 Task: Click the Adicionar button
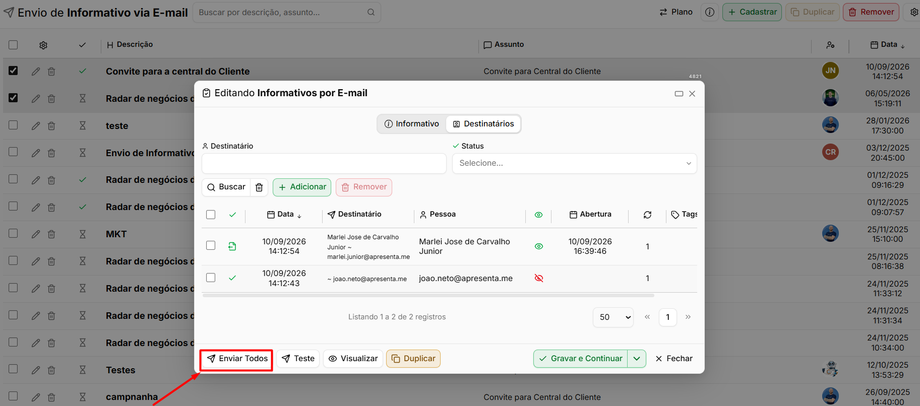[302, 187]
